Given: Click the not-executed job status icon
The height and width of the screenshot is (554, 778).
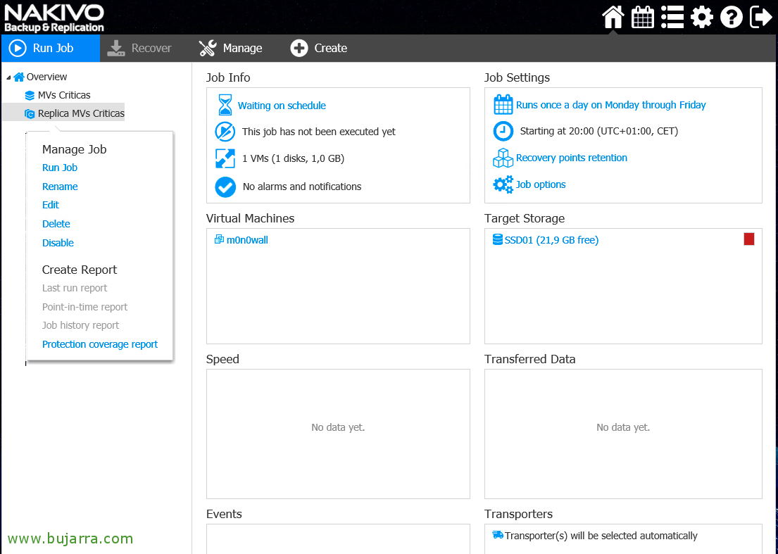Looking at the screenshot, I should pos(225,132).
